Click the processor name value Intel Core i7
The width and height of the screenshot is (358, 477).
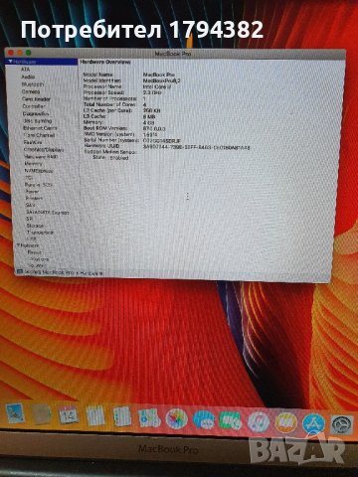tap(157, 86)
